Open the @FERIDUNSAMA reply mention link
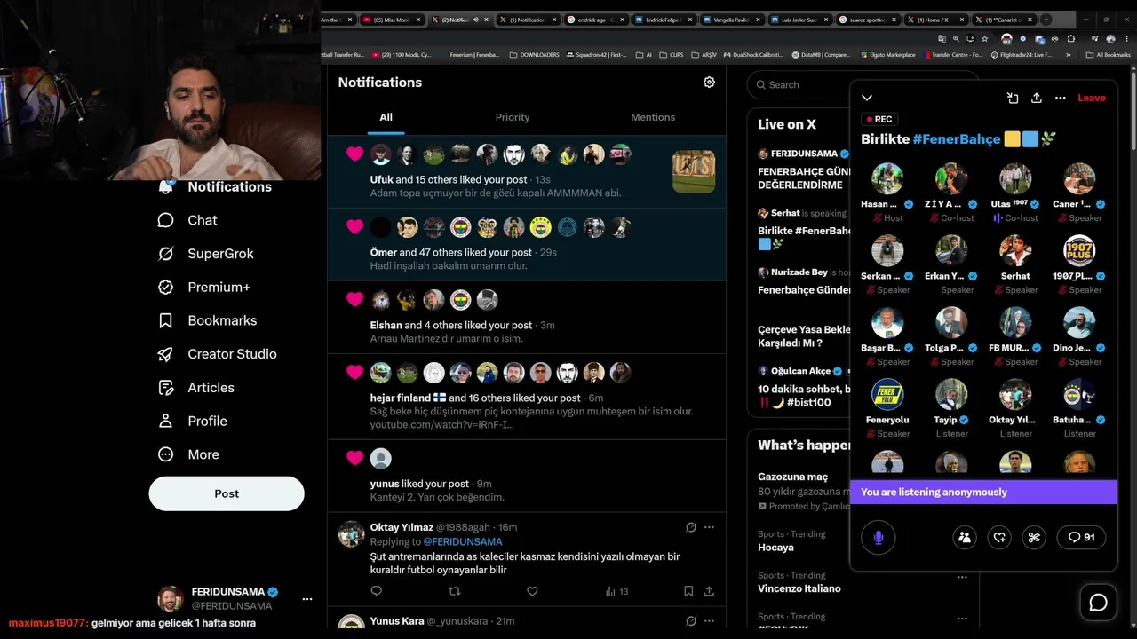The image size is (1137, 639). click(x=462, y=541)
